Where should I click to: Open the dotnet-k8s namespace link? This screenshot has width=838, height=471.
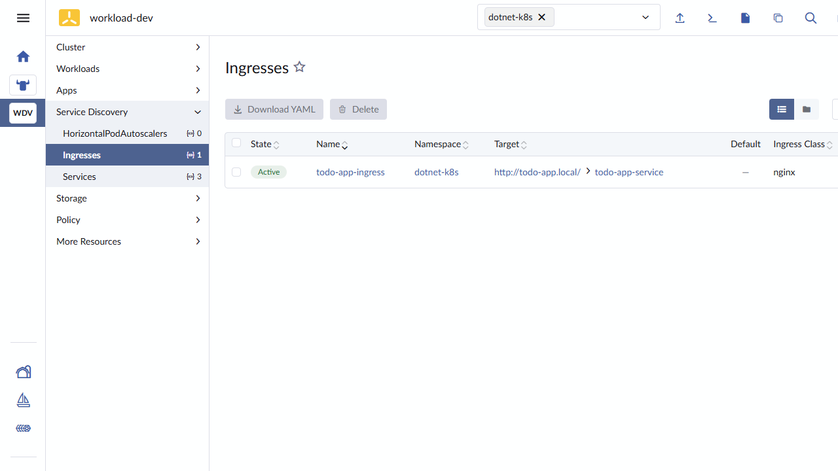437,172
